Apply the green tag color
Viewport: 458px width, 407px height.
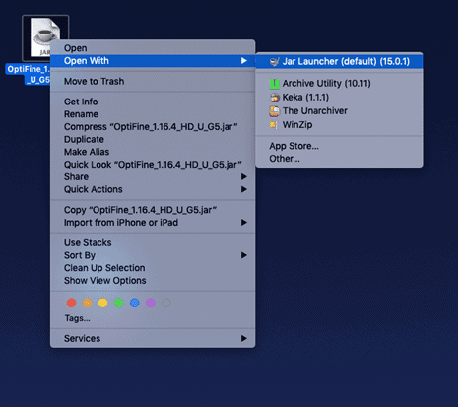(x=119, y=303)
